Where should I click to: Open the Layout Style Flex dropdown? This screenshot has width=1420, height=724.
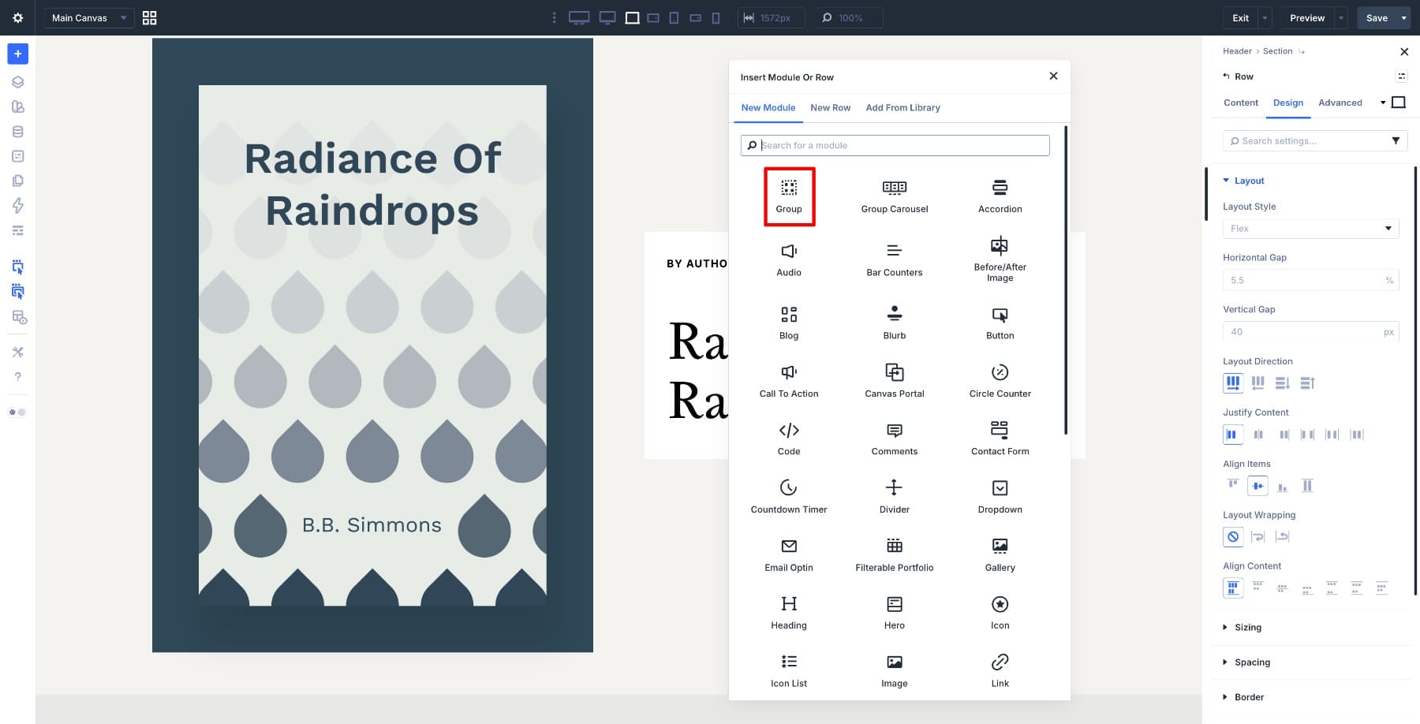pyautogui.click(x=1310, y=229)
